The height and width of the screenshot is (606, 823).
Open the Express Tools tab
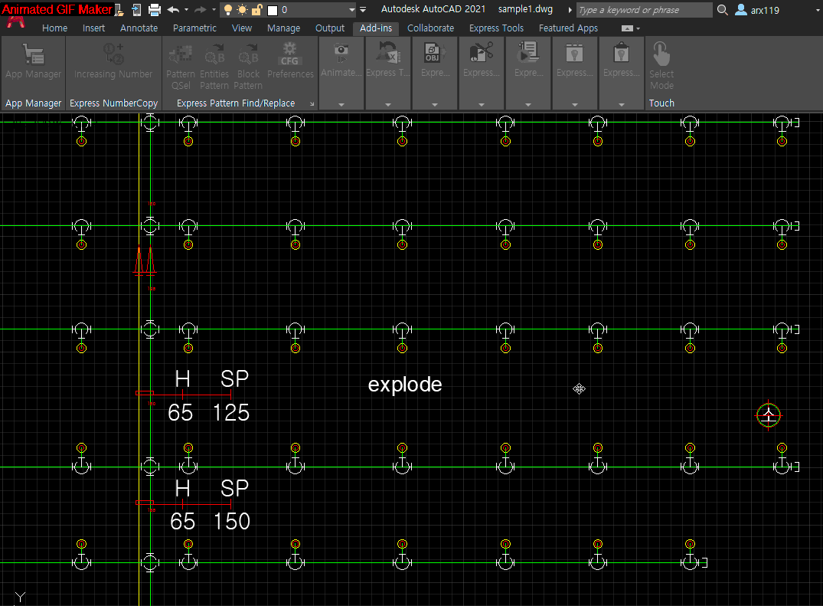click(x=496, y=28)
